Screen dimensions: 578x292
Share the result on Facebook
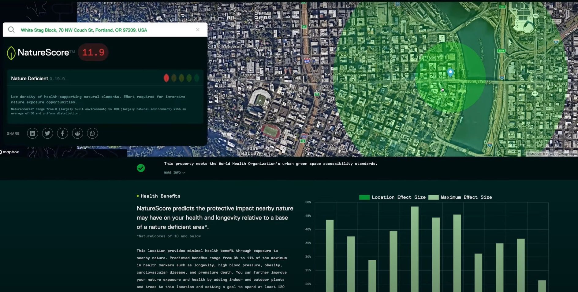(x=62, y=133)
